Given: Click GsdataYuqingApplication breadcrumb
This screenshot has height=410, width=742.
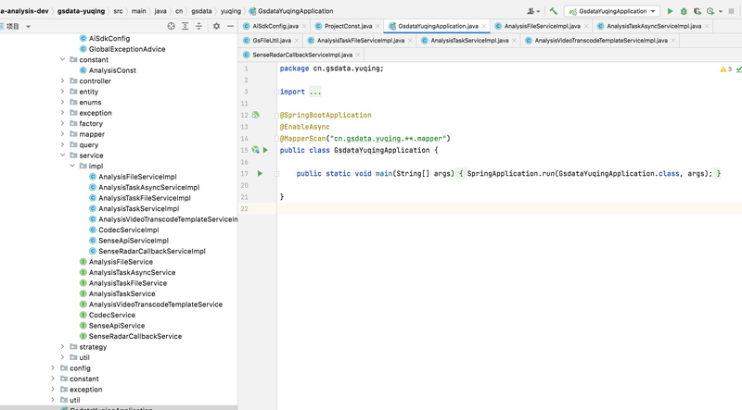Looking at the screenshot, I should (295, 11).
